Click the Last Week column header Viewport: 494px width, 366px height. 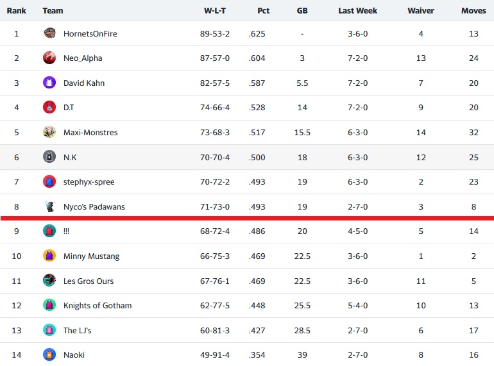(x=357, y=11)
